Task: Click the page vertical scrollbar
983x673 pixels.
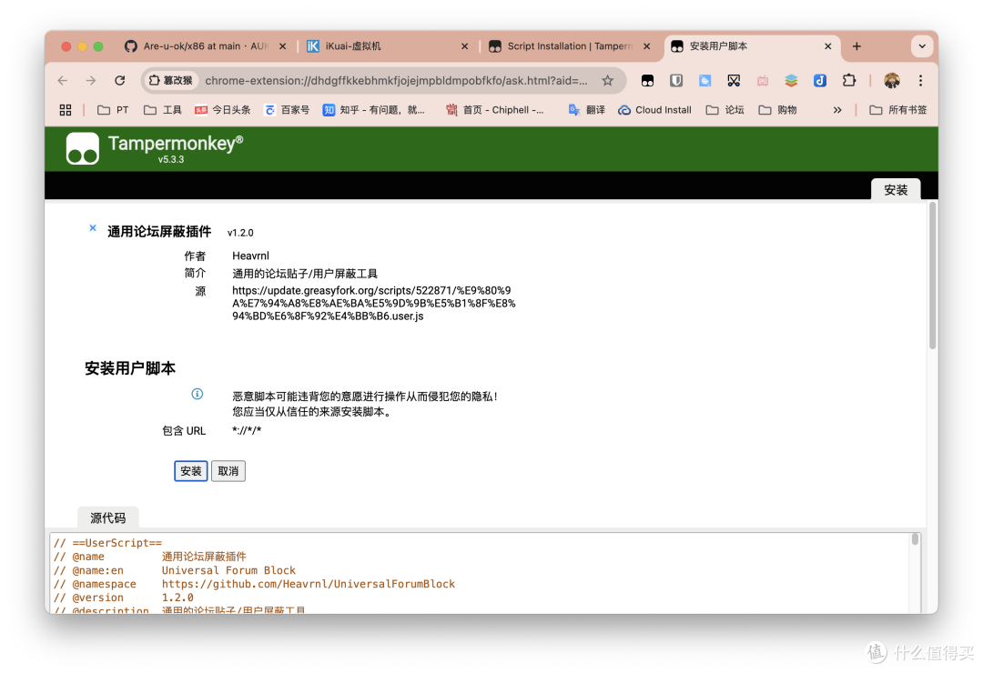Action: (932, 276)
